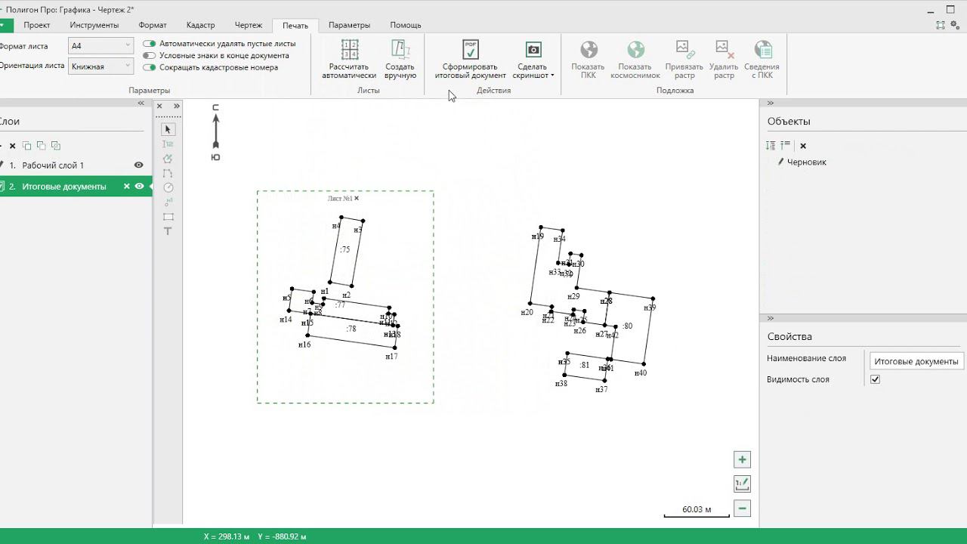Select Черновик object in Объекты

pos(807,162)
